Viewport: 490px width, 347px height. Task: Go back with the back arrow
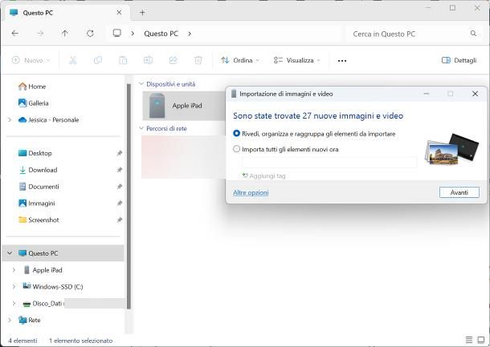click(14, 34)
